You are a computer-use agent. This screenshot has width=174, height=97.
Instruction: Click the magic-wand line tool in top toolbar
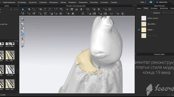(x=56, y=9)
